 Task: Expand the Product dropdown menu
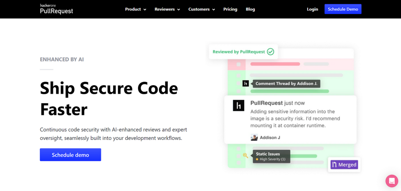click(136, 9)
